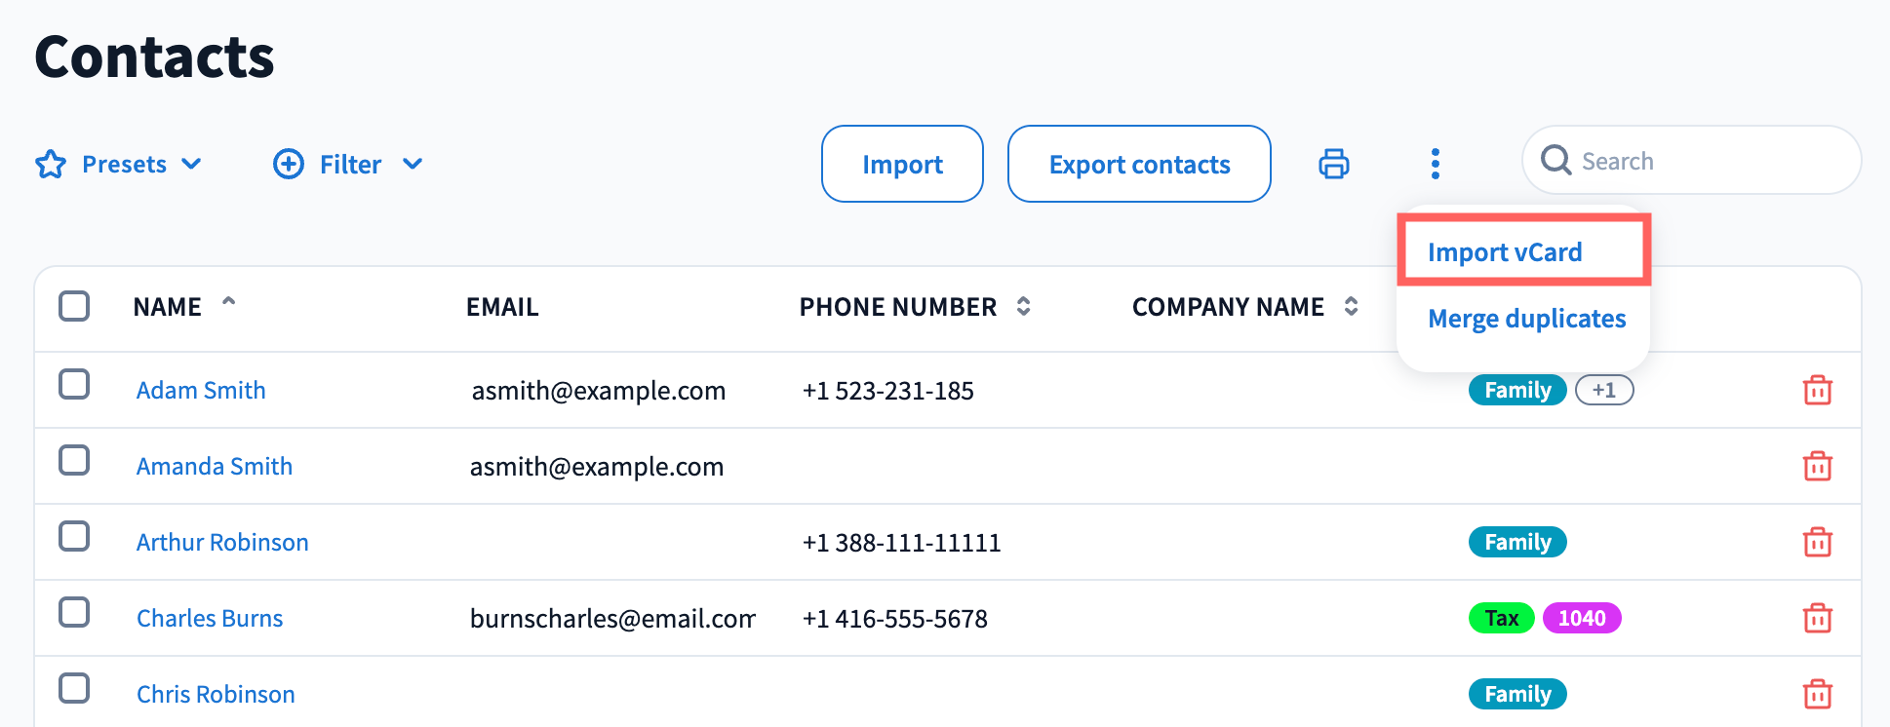Click trash icon for Arthur Robinson

point(1817,542)
